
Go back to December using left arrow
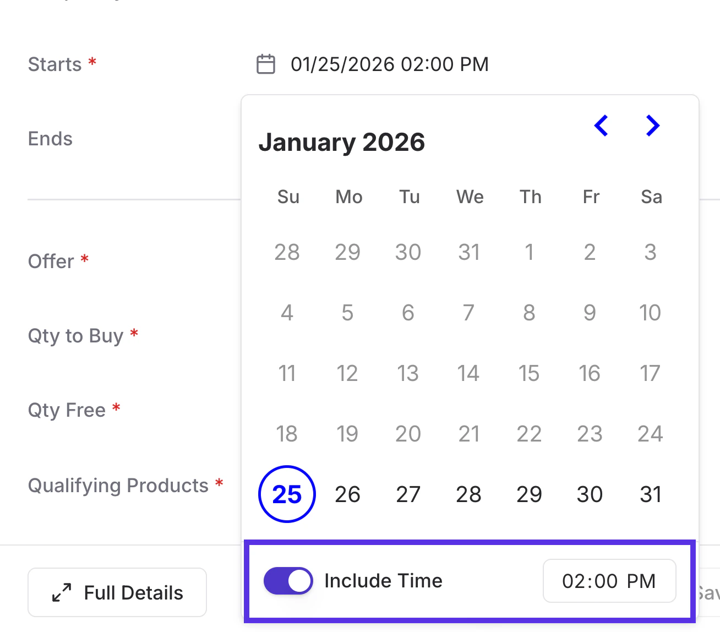click(x=601, y=126)
